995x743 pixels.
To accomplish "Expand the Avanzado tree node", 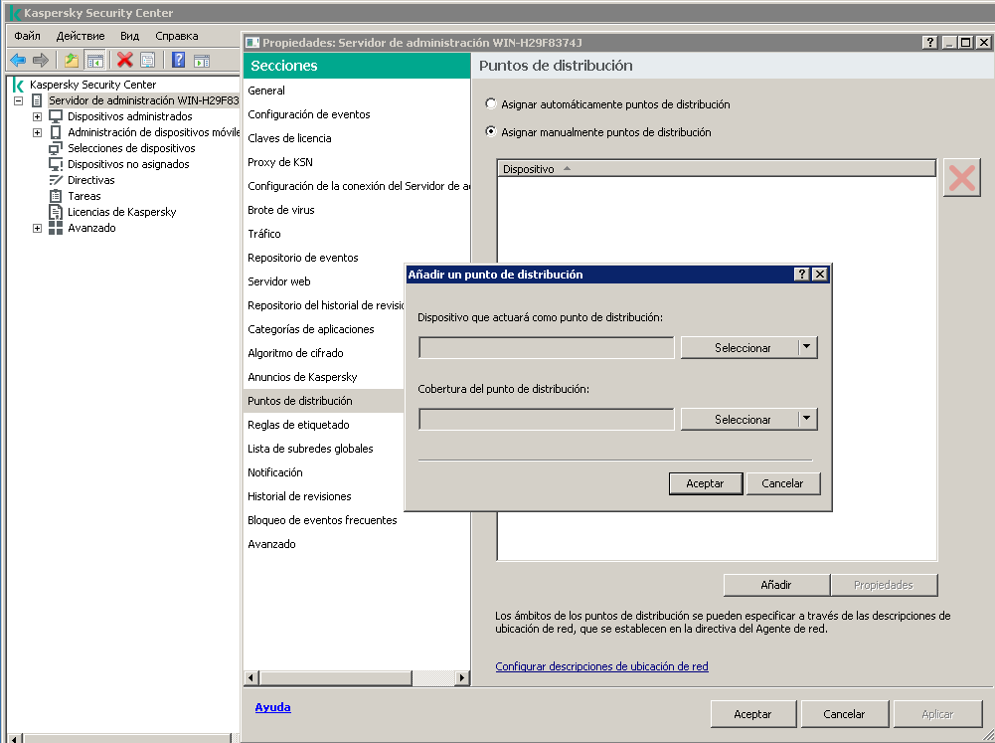I will (37, 228).
